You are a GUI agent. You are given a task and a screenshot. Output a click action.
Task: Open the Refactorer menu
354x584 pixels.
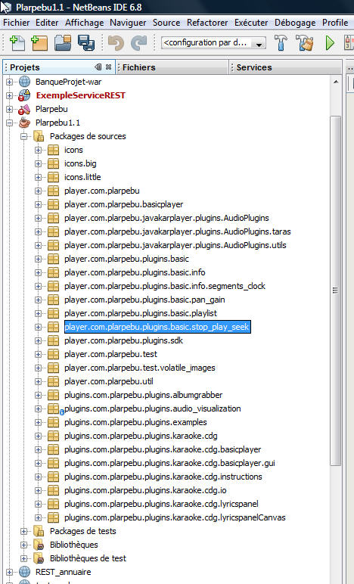(x=207, y=23)
